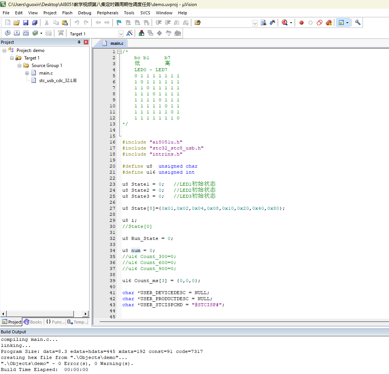Toggle the code fold at line 1
Screen dimensions: 389x374
119,52
